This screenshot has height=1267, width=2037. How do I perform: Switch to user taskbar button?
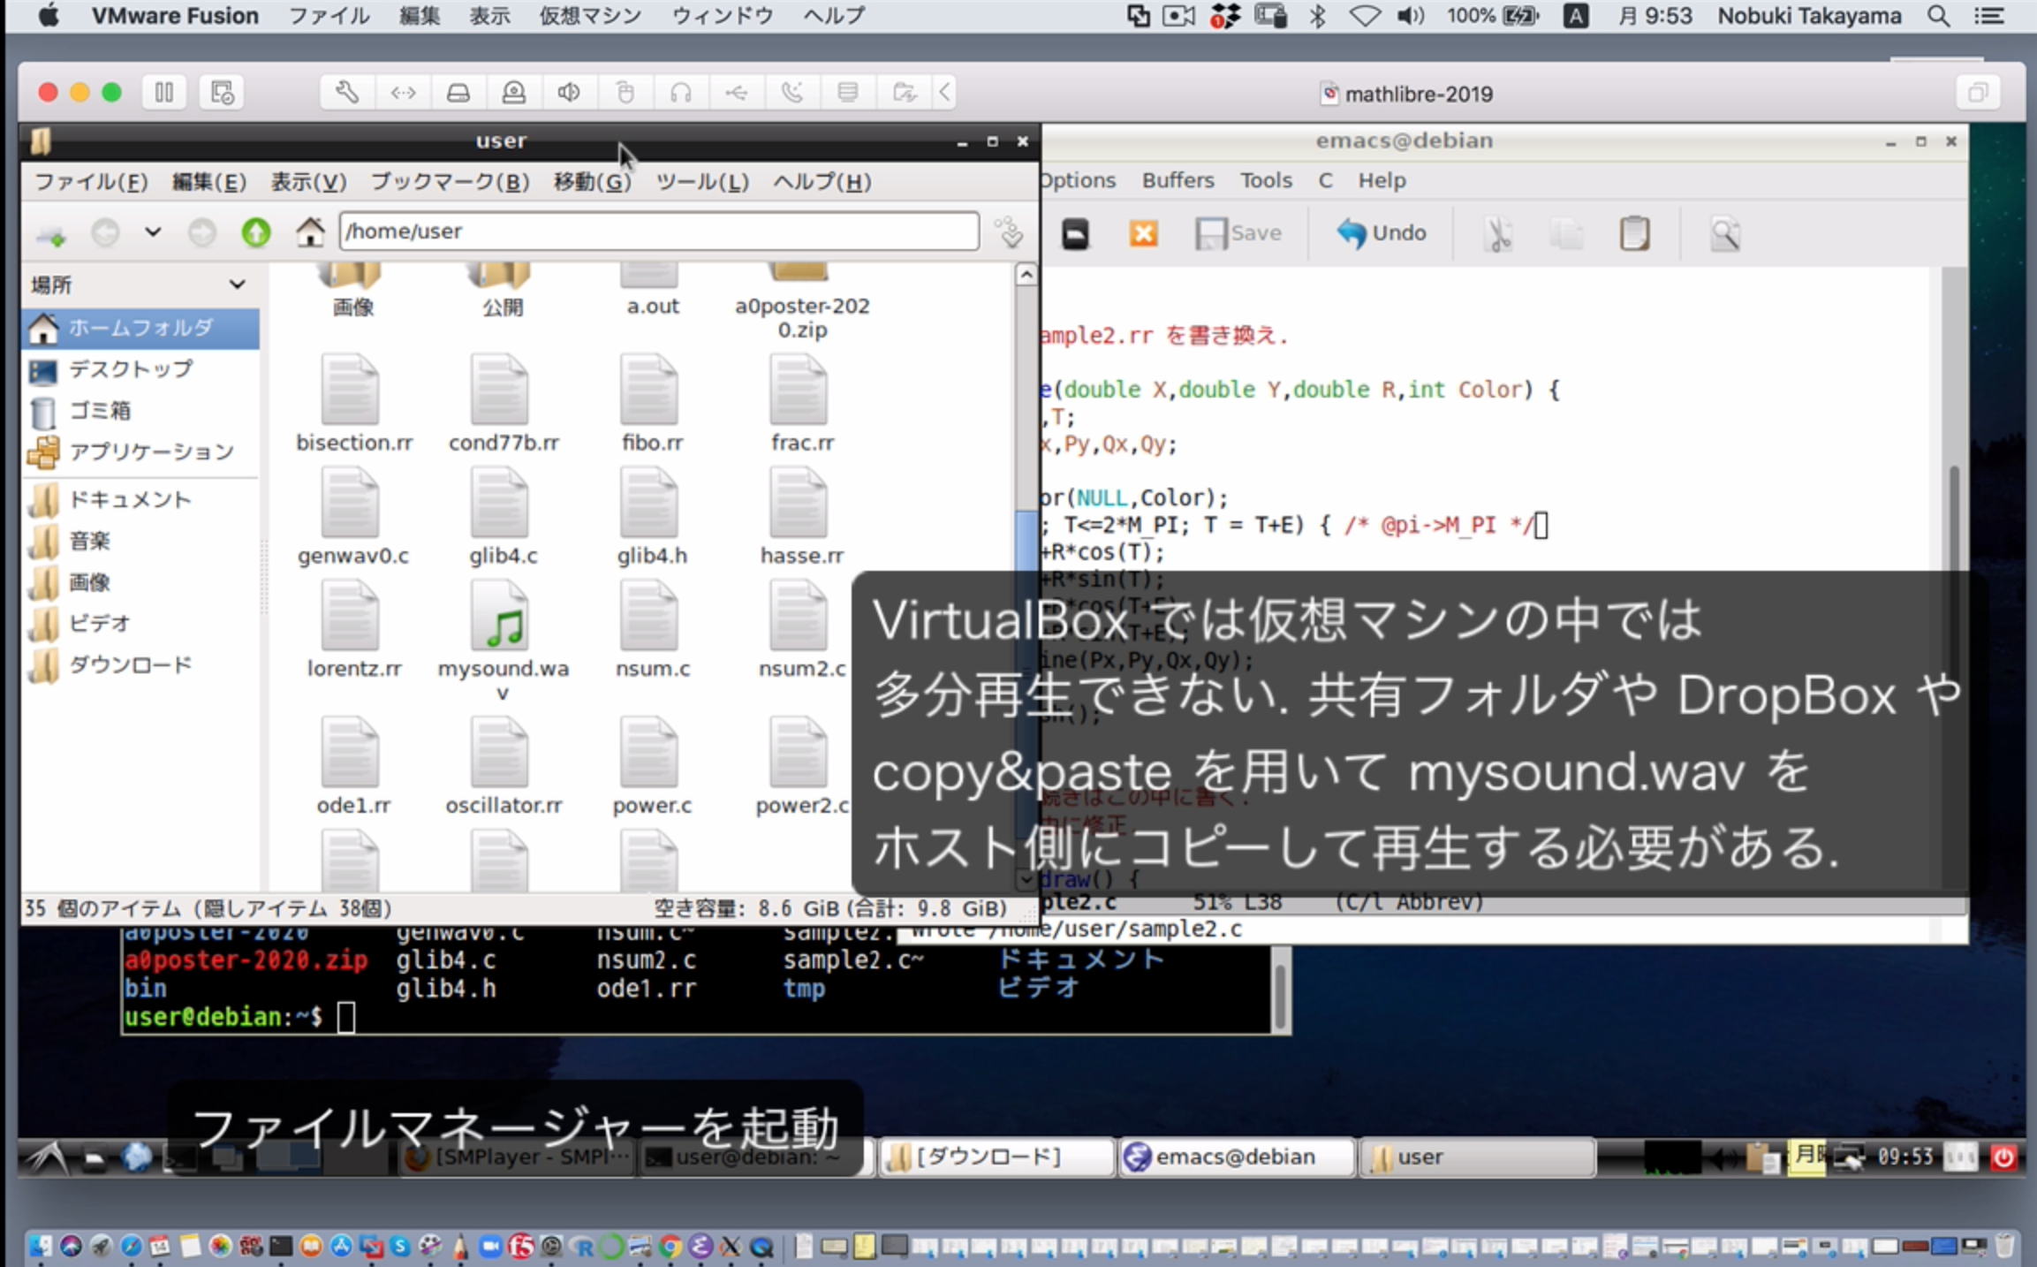(x=1478, y=1157)
